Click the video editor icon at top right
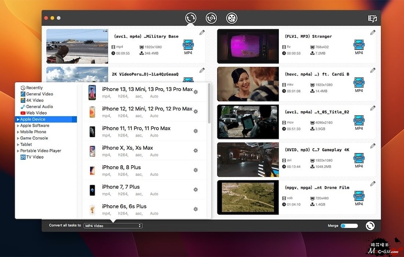The width and height of the screenshot is (404, 257). 372,18
